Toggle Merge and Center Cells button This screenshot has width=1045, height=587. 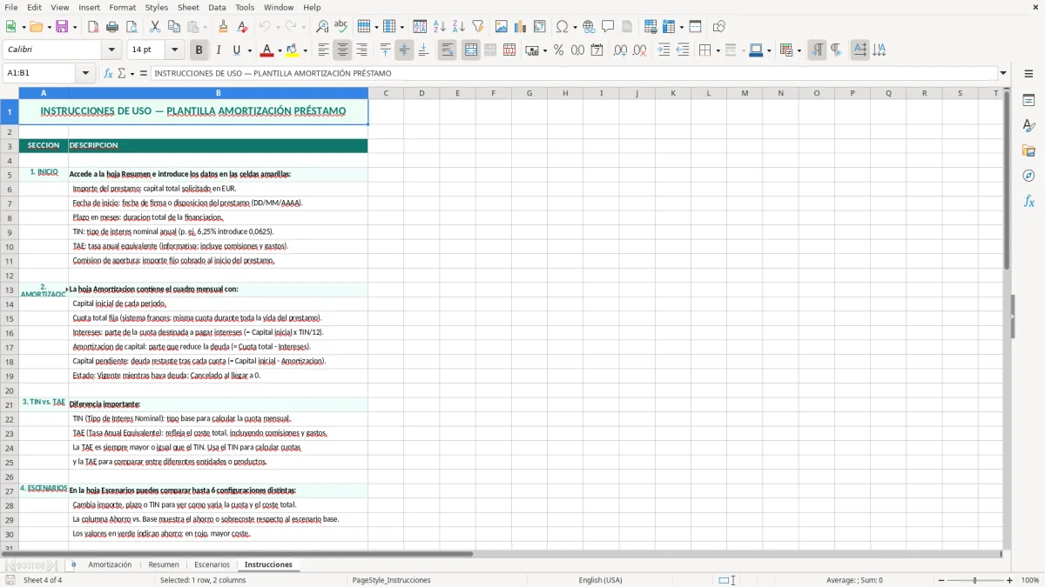[x=470, y=50]
